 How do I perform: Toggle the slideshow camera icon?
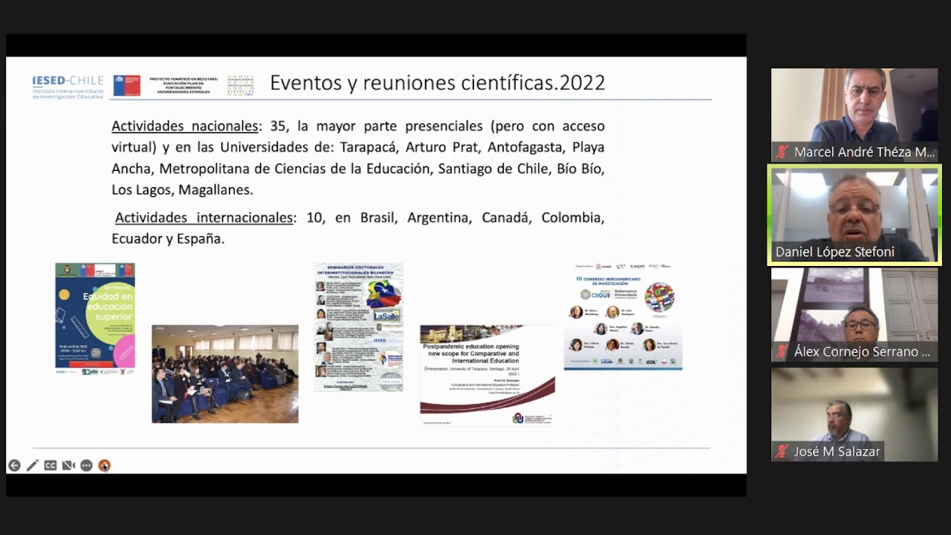[68, 466]
